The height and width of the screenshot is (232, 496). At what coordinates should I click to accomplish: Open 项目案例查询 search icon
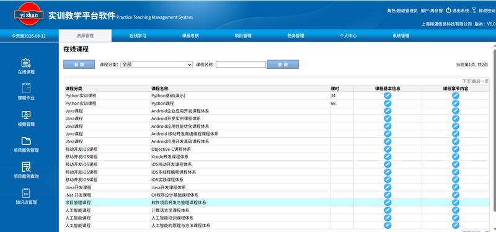[26, 167]
